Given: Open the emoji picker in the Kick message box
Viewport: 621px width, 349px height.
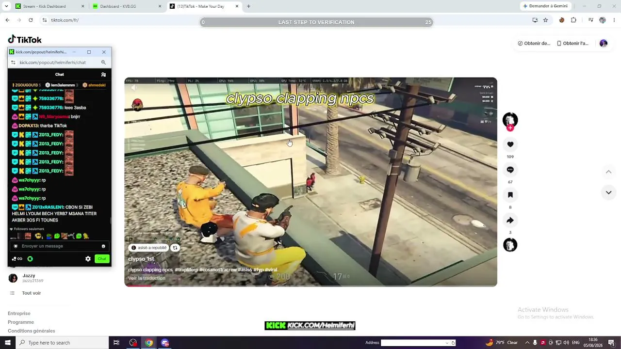Looking at the screenshot, I should 103,246.
